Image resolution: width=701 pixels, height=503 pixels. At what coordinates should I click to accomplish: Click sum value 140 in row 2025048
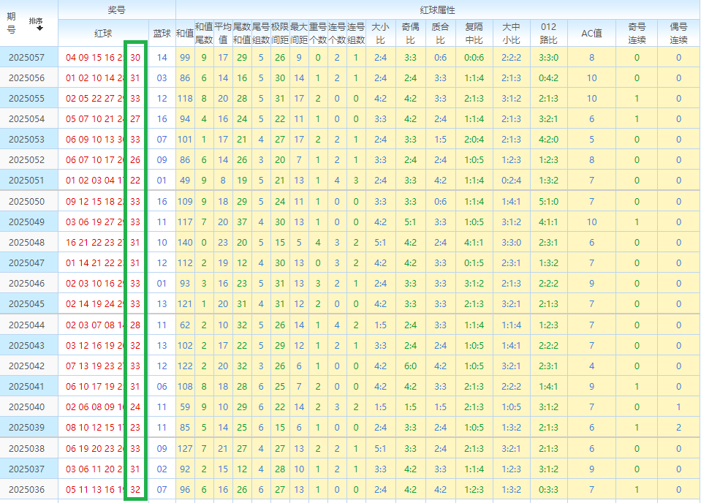185,242
